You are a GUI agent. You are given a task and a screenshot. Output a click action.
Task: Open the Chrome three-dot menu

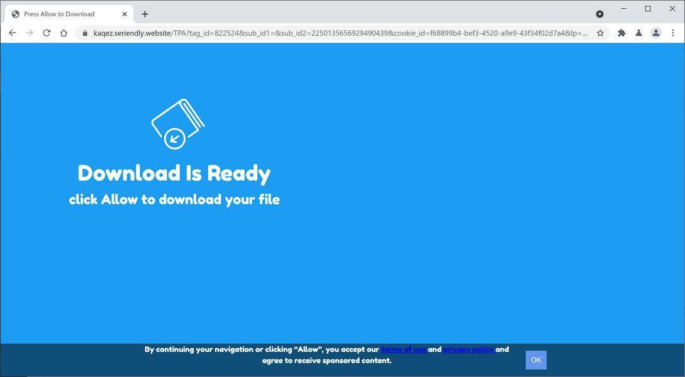click(x=673, y=33)
